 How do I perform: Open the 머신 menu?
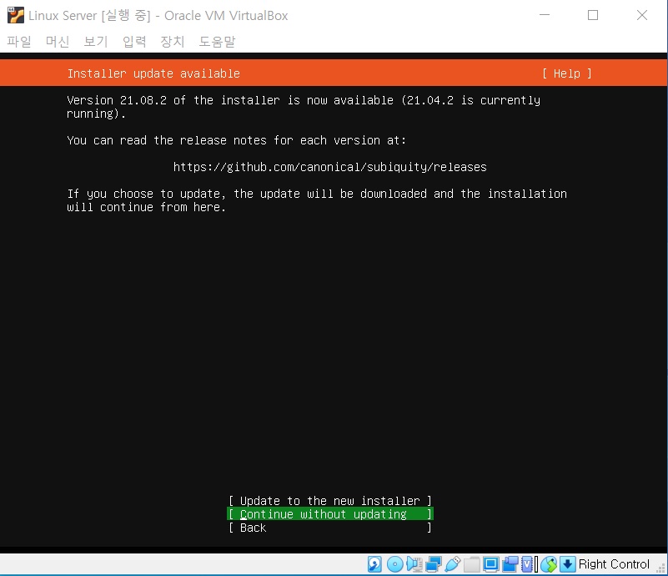tap(58, 42)
